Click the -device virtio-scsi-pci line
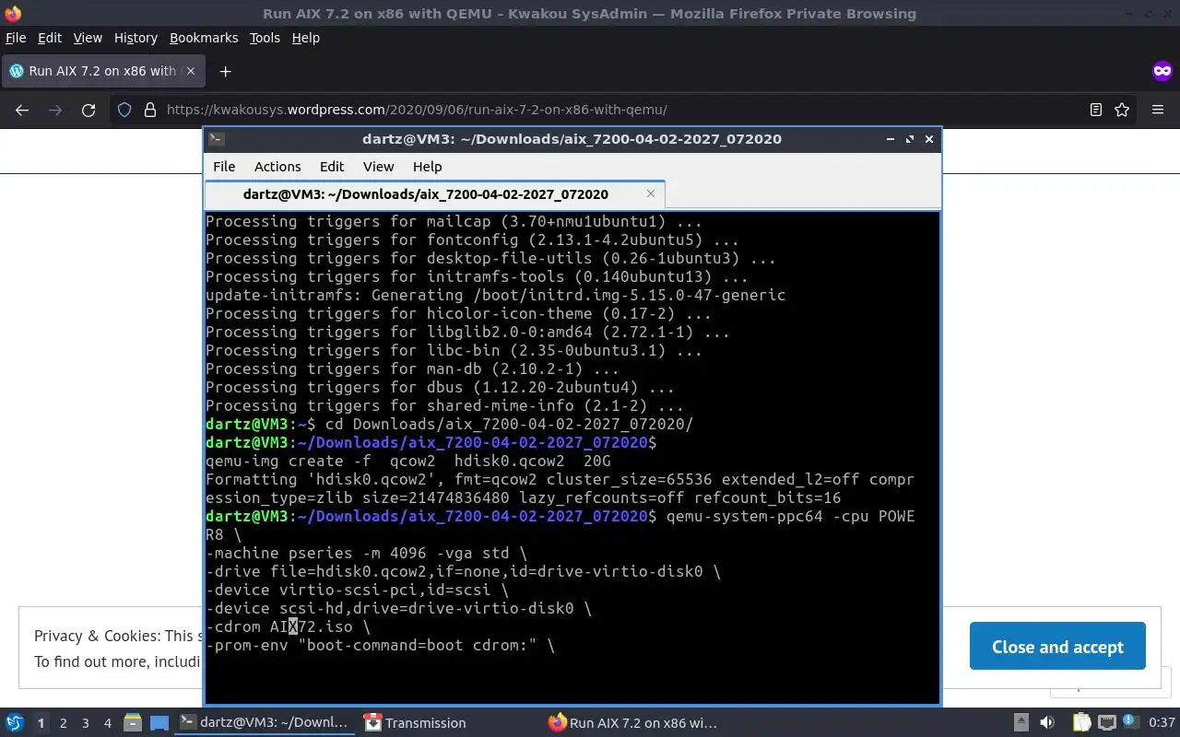 [357, 590]
